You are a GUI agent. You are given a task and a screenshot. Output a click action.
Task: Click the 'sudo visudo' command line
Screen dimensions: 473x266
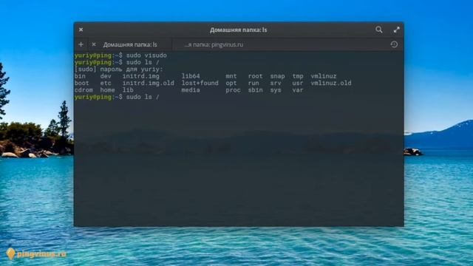120,55
